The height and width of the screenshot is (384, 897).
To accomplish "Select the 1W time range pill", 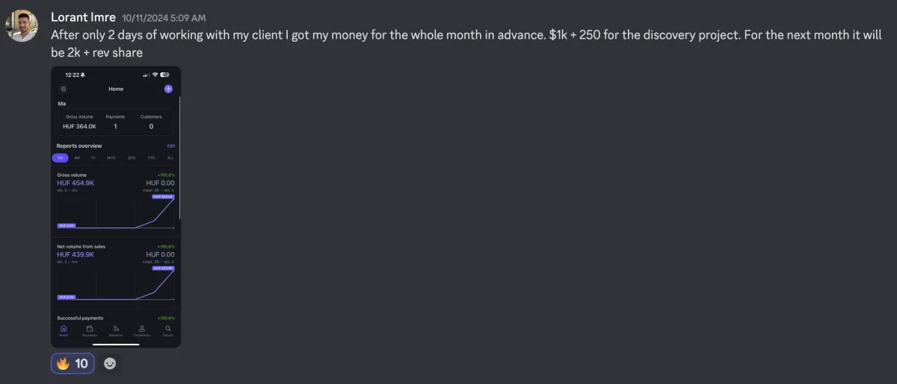I will [x=61, y=158].
